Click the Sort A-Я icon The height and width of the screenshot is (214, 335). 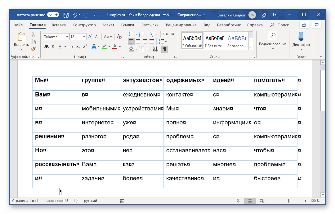coord(155,49)
